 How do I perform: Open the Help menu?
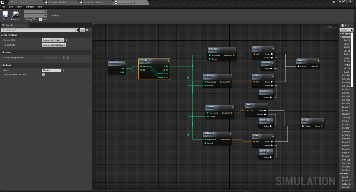point(40,7)
